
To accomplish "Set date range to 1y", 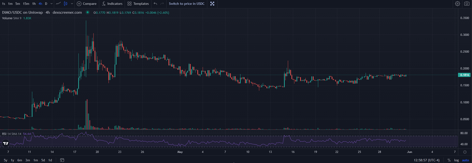I will click(x=12, y=160).
